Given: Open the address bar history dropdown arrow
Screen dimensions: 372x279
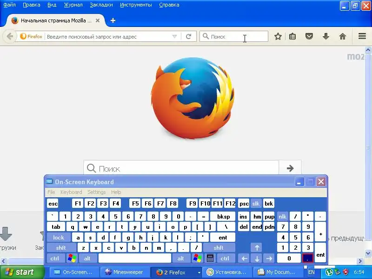Looking at the screenshot, I should point(175,37).
